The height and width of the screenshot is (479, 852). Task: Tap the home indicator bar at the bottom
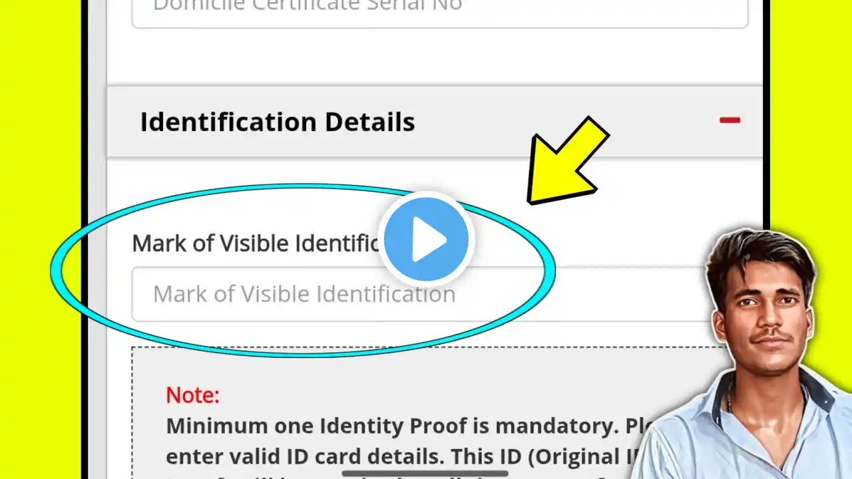click(x=425, y=474)
